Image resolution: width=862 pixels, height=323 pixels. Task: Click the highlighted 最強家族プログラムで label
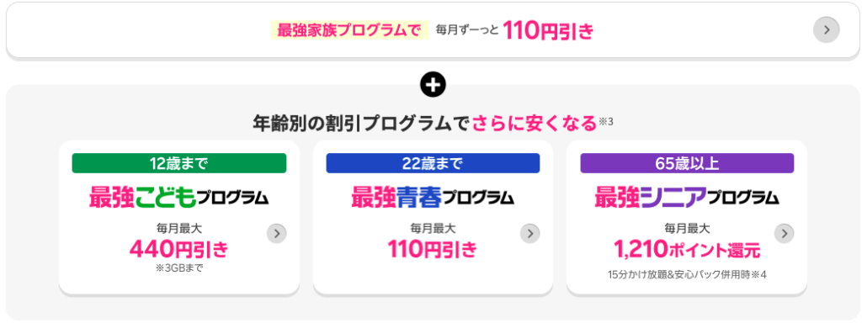tap(349, 30)
